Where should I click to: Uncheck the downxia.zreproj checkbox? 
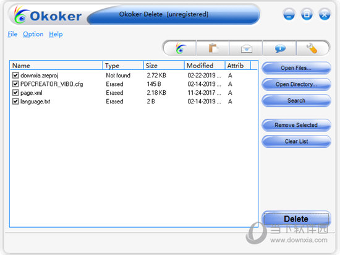(x=15, y=76)
